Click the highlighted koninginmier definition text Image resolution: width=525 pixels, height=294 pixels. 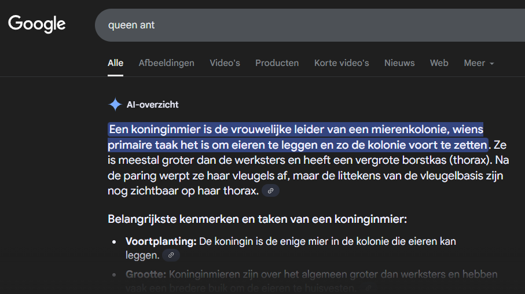[x=295, y=136]
